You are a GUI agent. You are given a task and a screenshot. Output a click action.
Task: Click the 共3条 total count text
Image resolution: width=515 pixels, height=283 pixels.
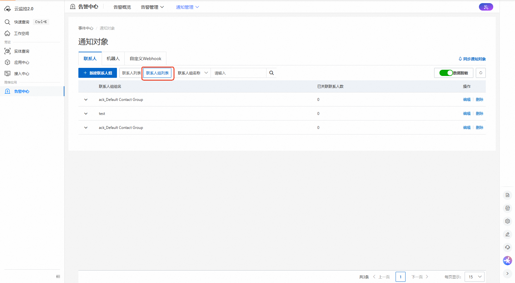coord(364,277)
